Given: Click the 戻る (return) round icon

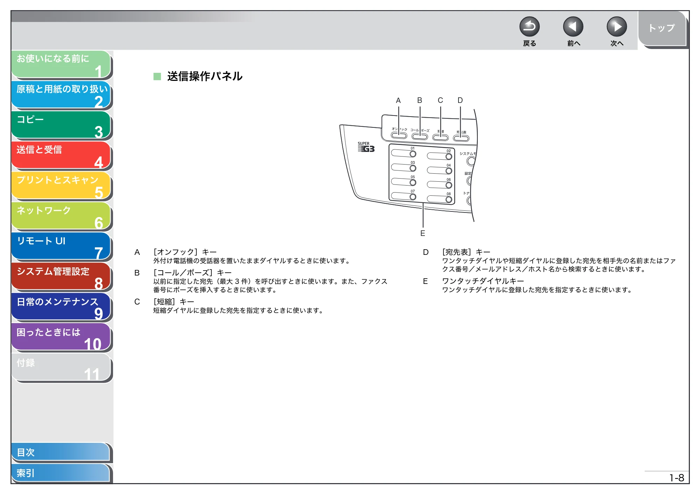Looking at the screenshot, I should (529, 27).
